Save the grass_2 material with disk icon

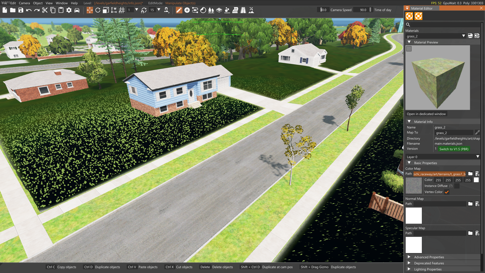(x=470, y=36)
